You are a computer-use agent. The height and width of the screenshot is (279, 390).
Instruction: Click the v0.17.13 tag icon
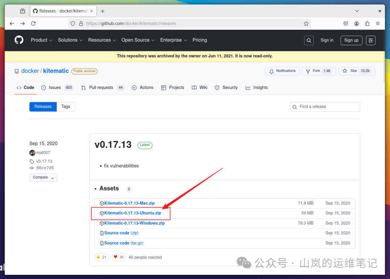pyautogui.click(x=32, y=161)
